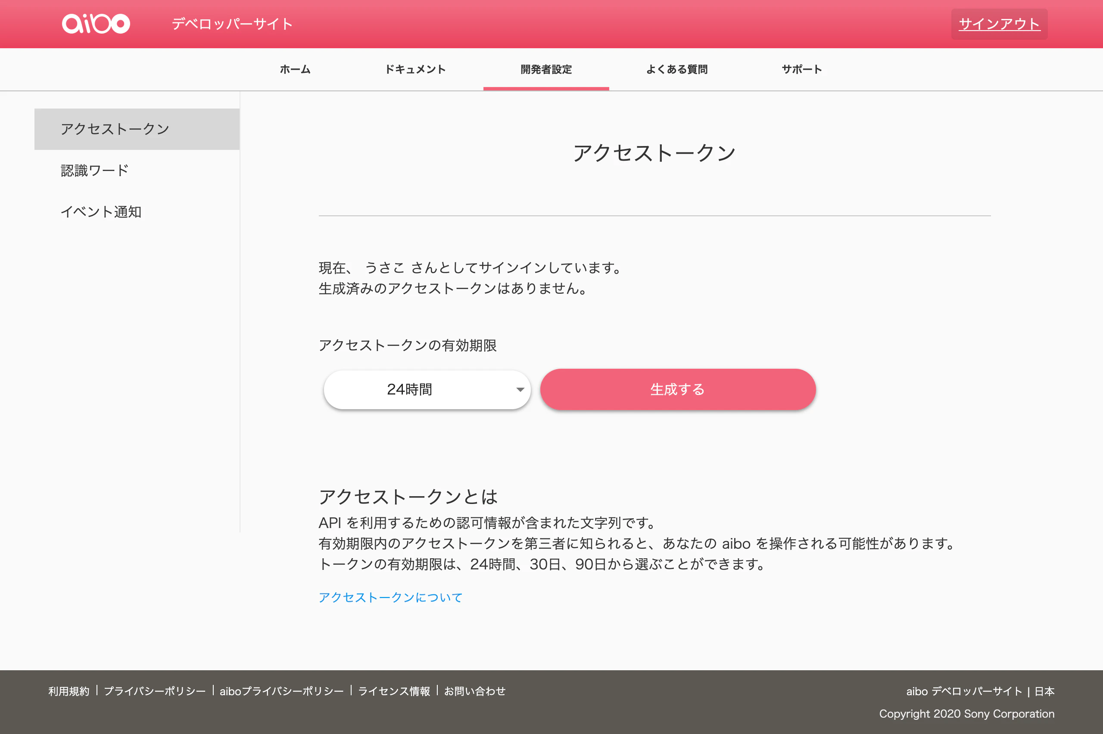Open aiboプライバシーポリシー footer link
1103x734 pixels.
(281, 691)
